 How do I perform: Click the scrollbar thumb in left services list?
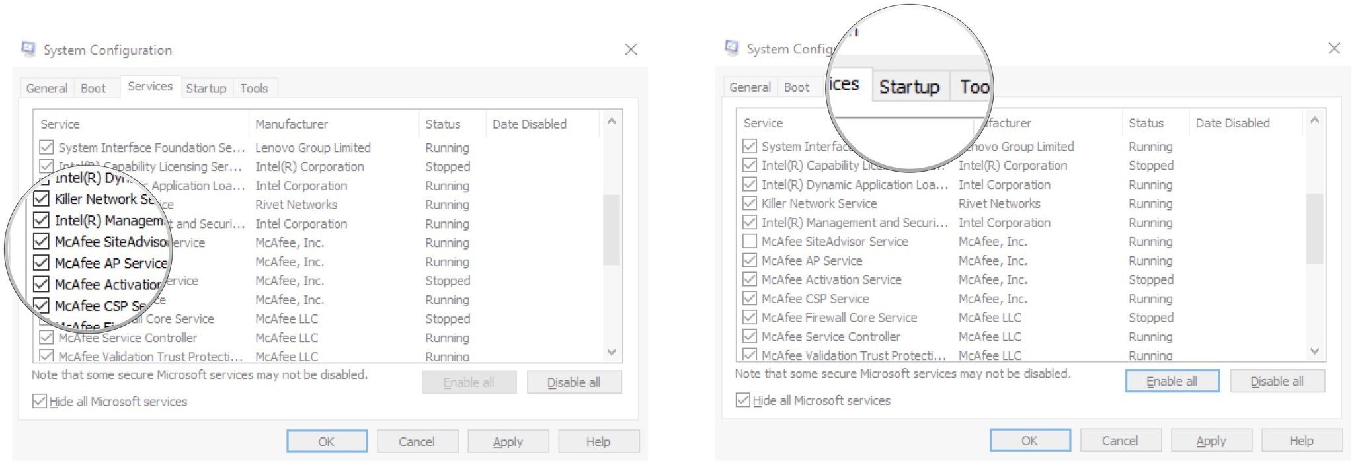tap(612, 229)
